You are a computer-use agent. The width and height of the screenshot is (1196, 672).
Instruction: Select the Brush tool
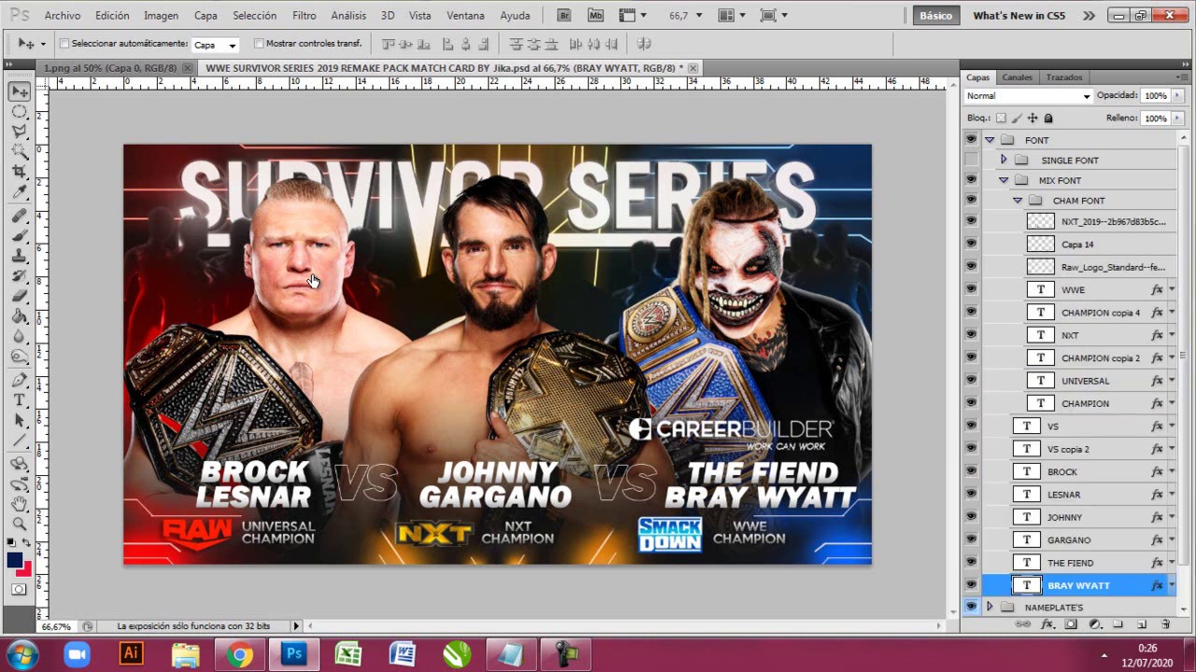(x=20, y=235)
